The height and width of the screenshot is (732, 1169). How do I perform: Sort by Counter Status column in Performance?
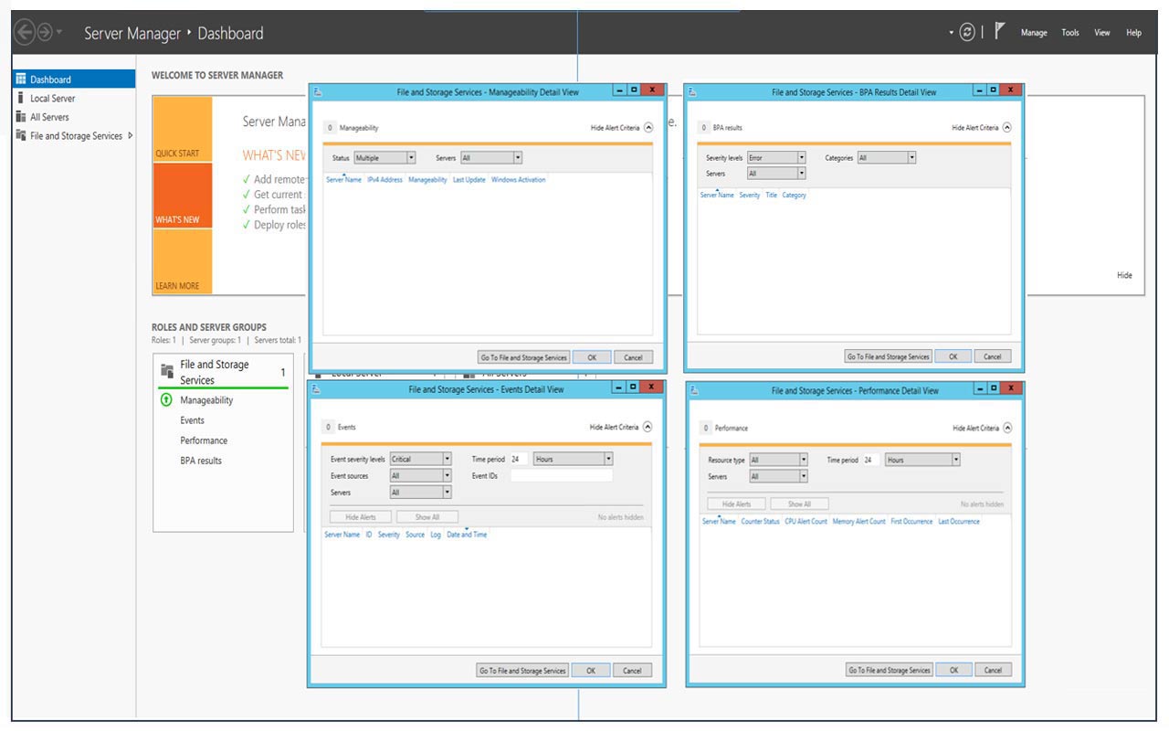(760, 522)
